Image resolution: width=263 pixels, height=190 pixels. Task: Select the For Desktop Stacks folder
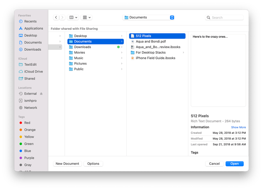click(157, 52)
